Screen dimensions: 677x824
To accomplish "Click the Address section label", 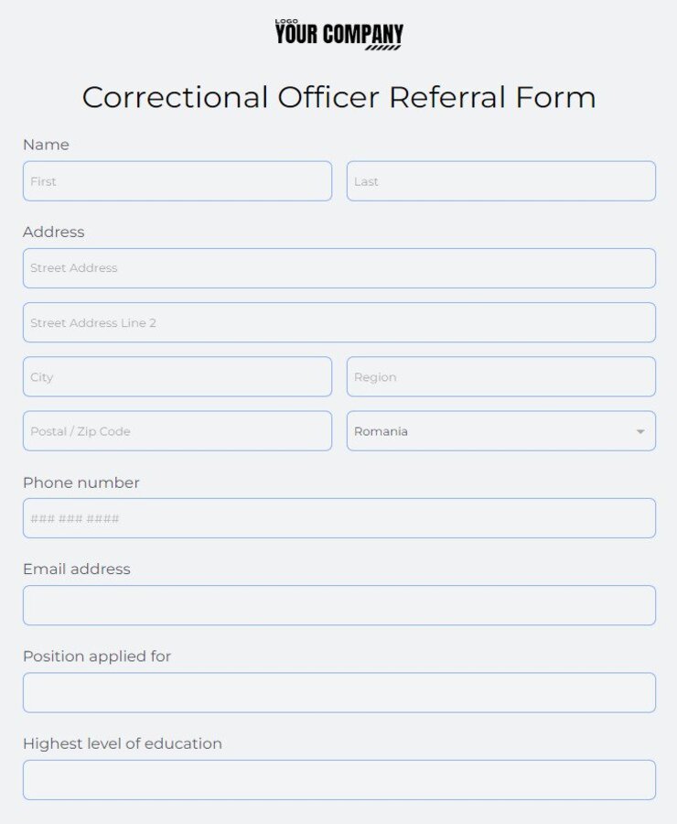I will coord(54,232).
